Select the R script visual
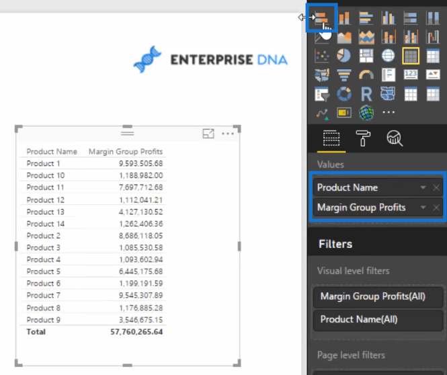This screenshot has height=375, width=447. pyautogui.click(x=366, y=94)
